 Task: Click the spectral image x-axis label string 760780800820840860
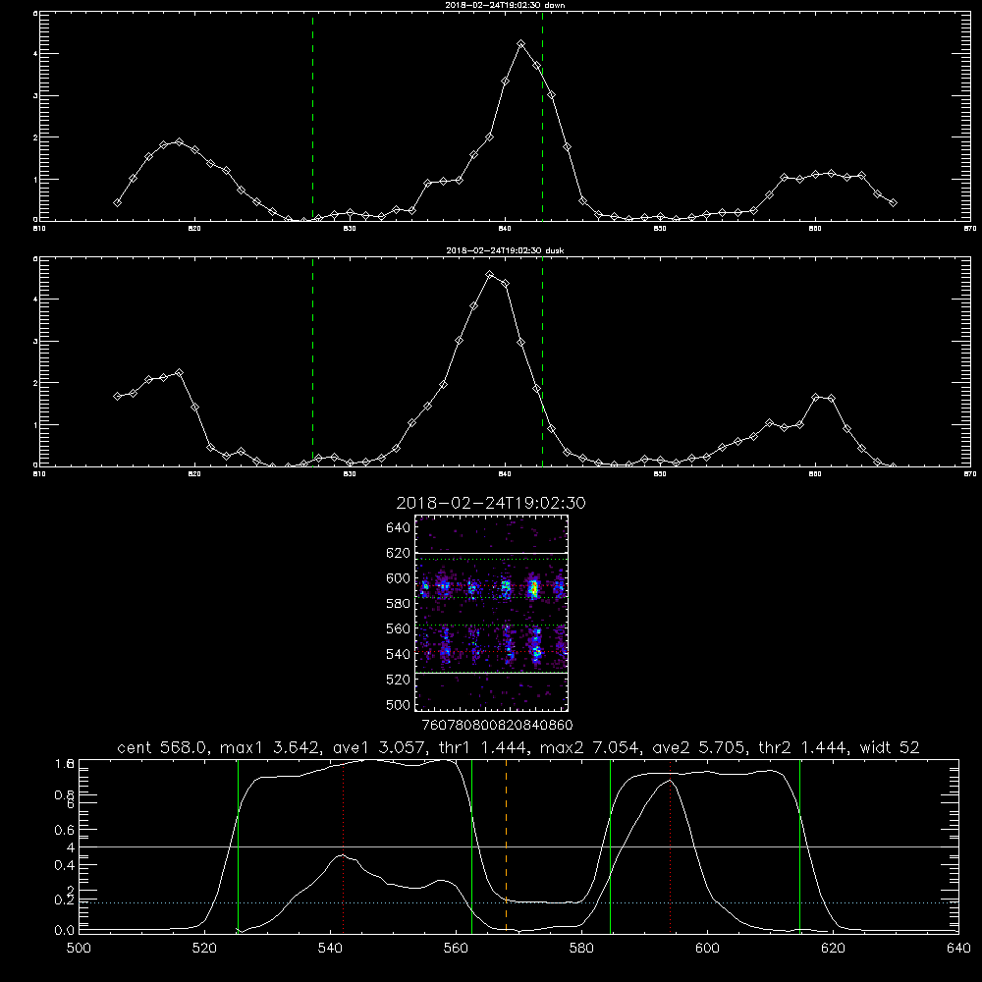(497, 726)
